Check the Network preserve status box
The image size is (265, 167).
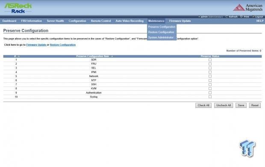pyautogui.click(x=210, y=76)
